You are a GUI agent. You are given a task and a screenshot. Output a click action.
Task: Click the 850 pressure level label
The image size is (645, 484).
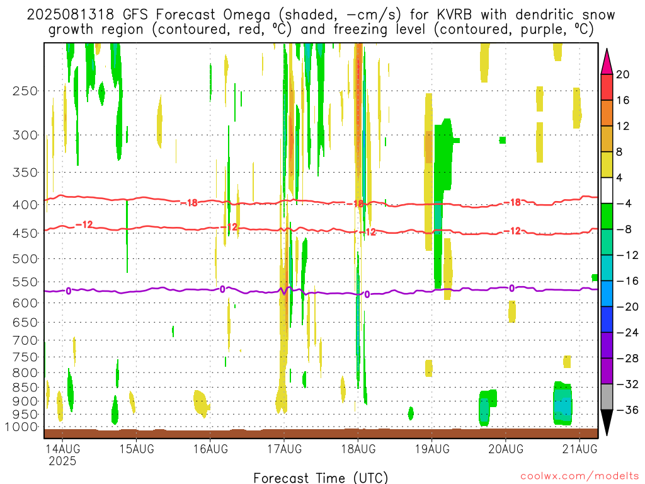pyautogui.click(x=25, y=388)
